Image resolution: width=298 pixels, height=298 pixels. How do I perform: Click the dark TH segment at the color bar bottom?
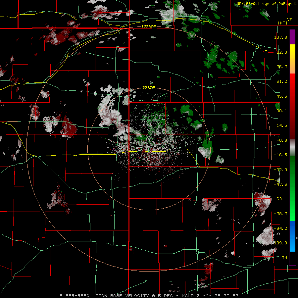pyautogui.click(x=292, y=258)
